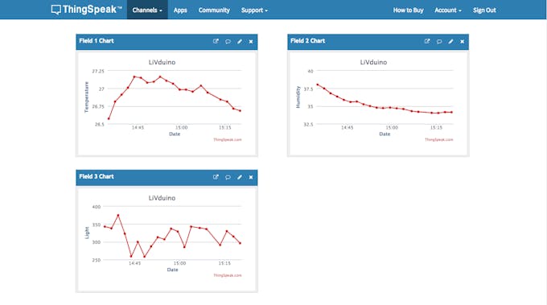Click the 27.25 tick on Temperature chart
Image resolution: width=547 pixels, height=305 pixels.
(98, 71)
